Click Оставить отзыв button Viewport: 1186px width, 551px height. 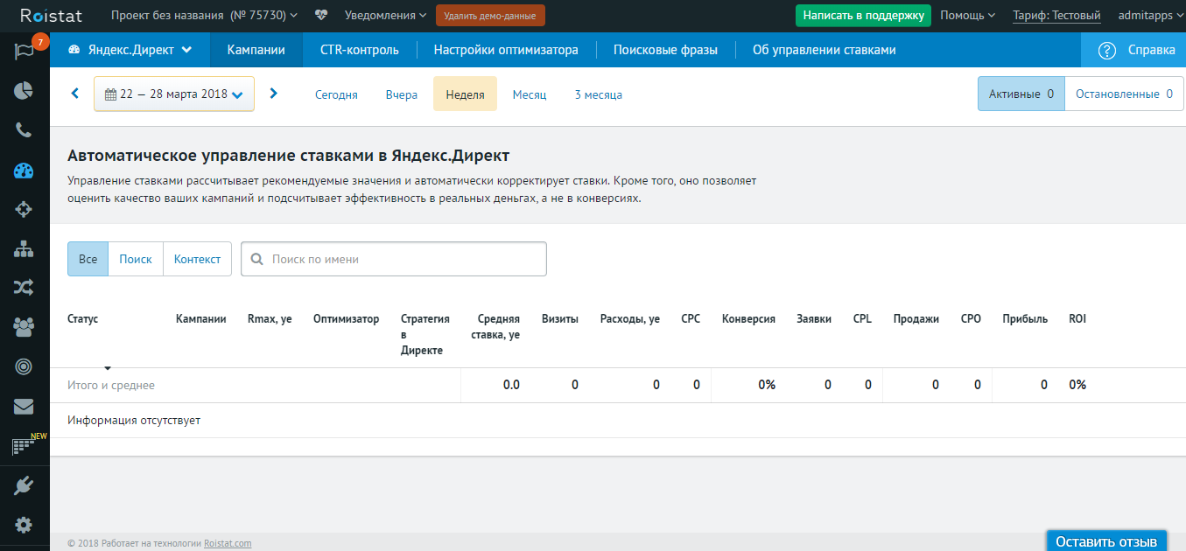pyautogui.click(x=1106, y=541)
